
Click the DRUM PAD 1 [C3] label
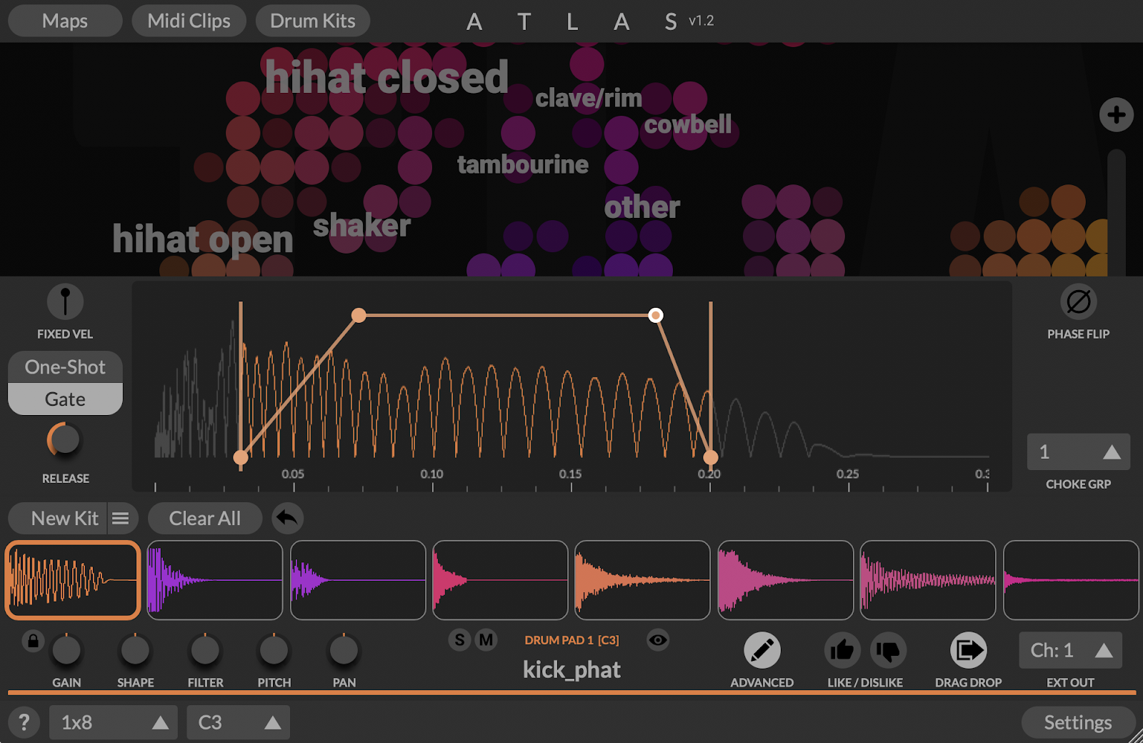pos(571,640)
